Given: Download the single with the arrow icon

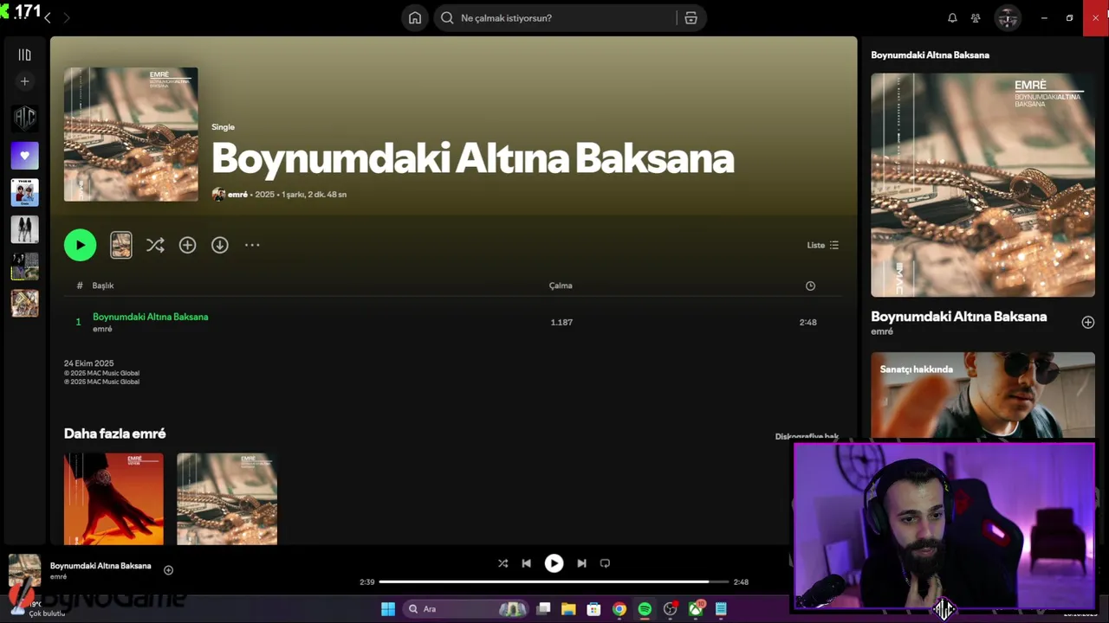Looking at the screenshot, I should pos(220,245).
